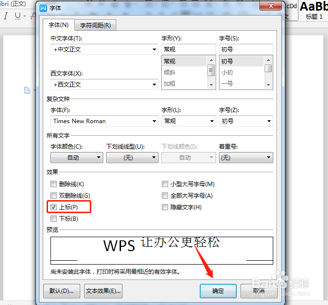Screen dimensions: 328x305
Task: Enable the 隐藏文字(H) hidden text checkbox
Action: click(165, 207)
